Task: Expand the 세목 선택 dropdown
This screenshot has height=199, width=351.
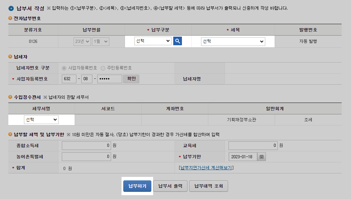Action: pos(233,41)
